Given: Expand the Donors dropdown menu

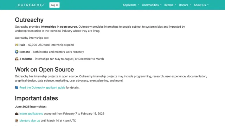Looking at the screenshot, I should point(185,5).
